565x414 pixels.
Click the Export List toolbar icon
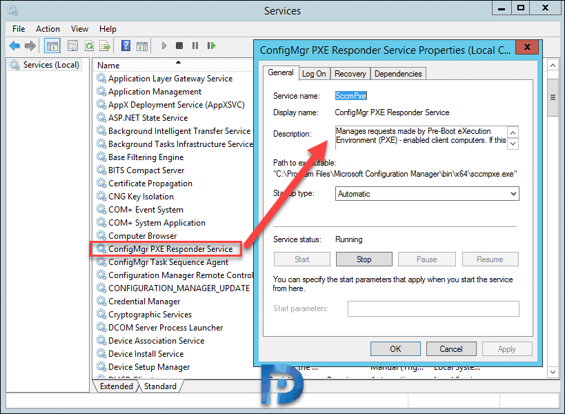[105, 46]
